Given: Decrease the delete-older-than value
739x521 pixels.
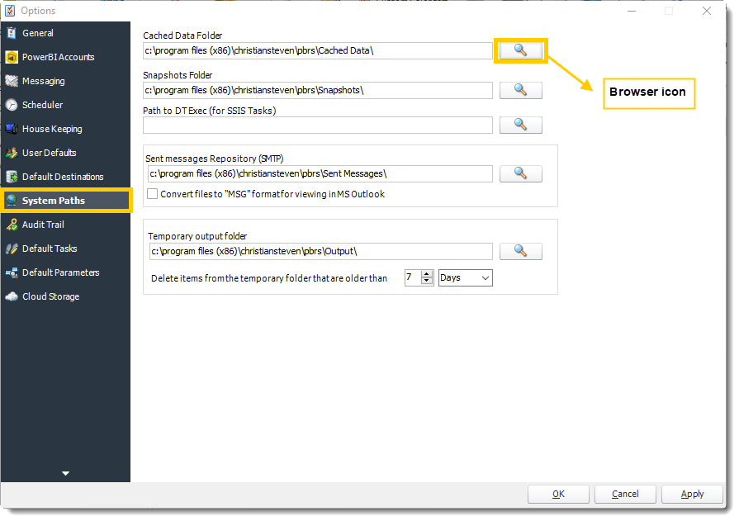Looking at the screenshot, I should coord(427,281).
